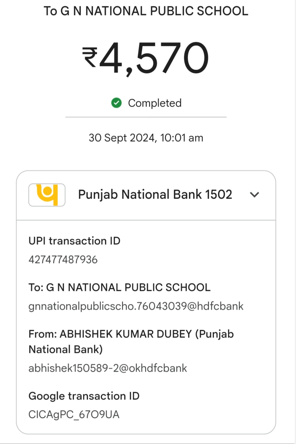Tap the To G N NATIONAL PUBLIC SCHOOL header
Screen dimensions: 296x444
pos(146,11)
